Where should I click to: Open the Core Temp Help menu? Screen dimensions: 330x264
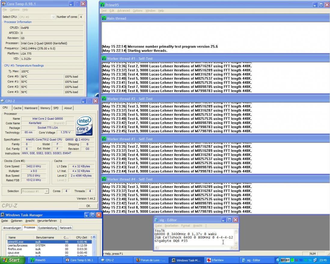25,10
